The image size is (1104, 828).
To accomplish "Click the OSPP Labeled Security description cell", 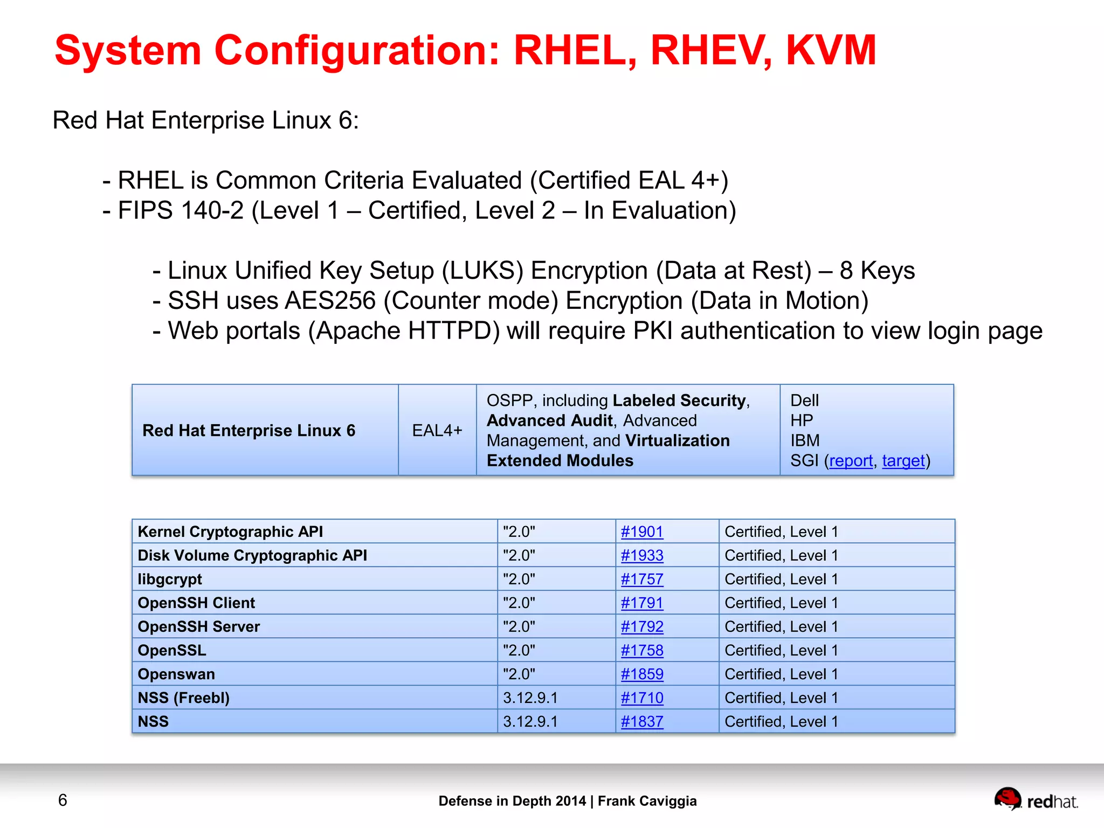I will (x=628, y=430).
